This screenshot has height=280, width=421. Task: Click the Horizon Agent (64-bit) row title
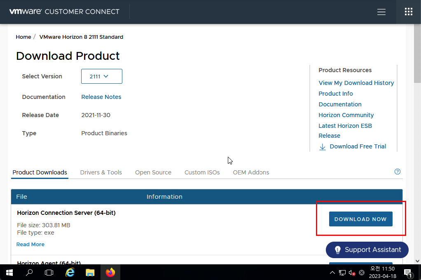(49, 263)
